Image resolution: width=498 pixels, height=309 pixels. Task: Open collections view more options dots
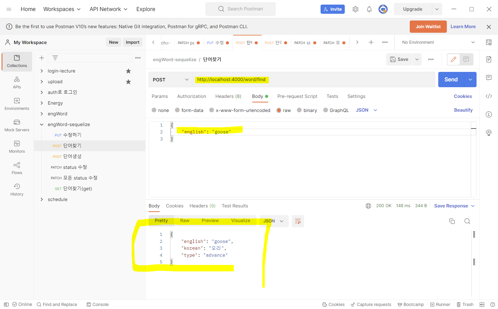pos(138,58)
